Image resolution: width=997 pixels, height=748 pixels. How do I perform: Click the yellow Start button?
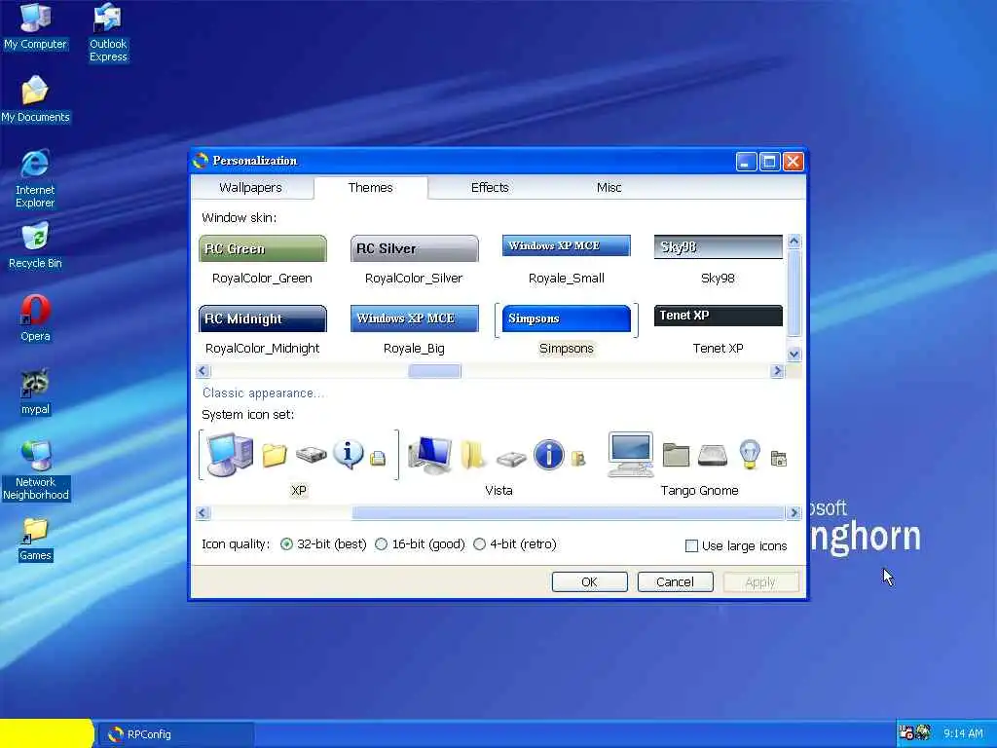[47, 733]
